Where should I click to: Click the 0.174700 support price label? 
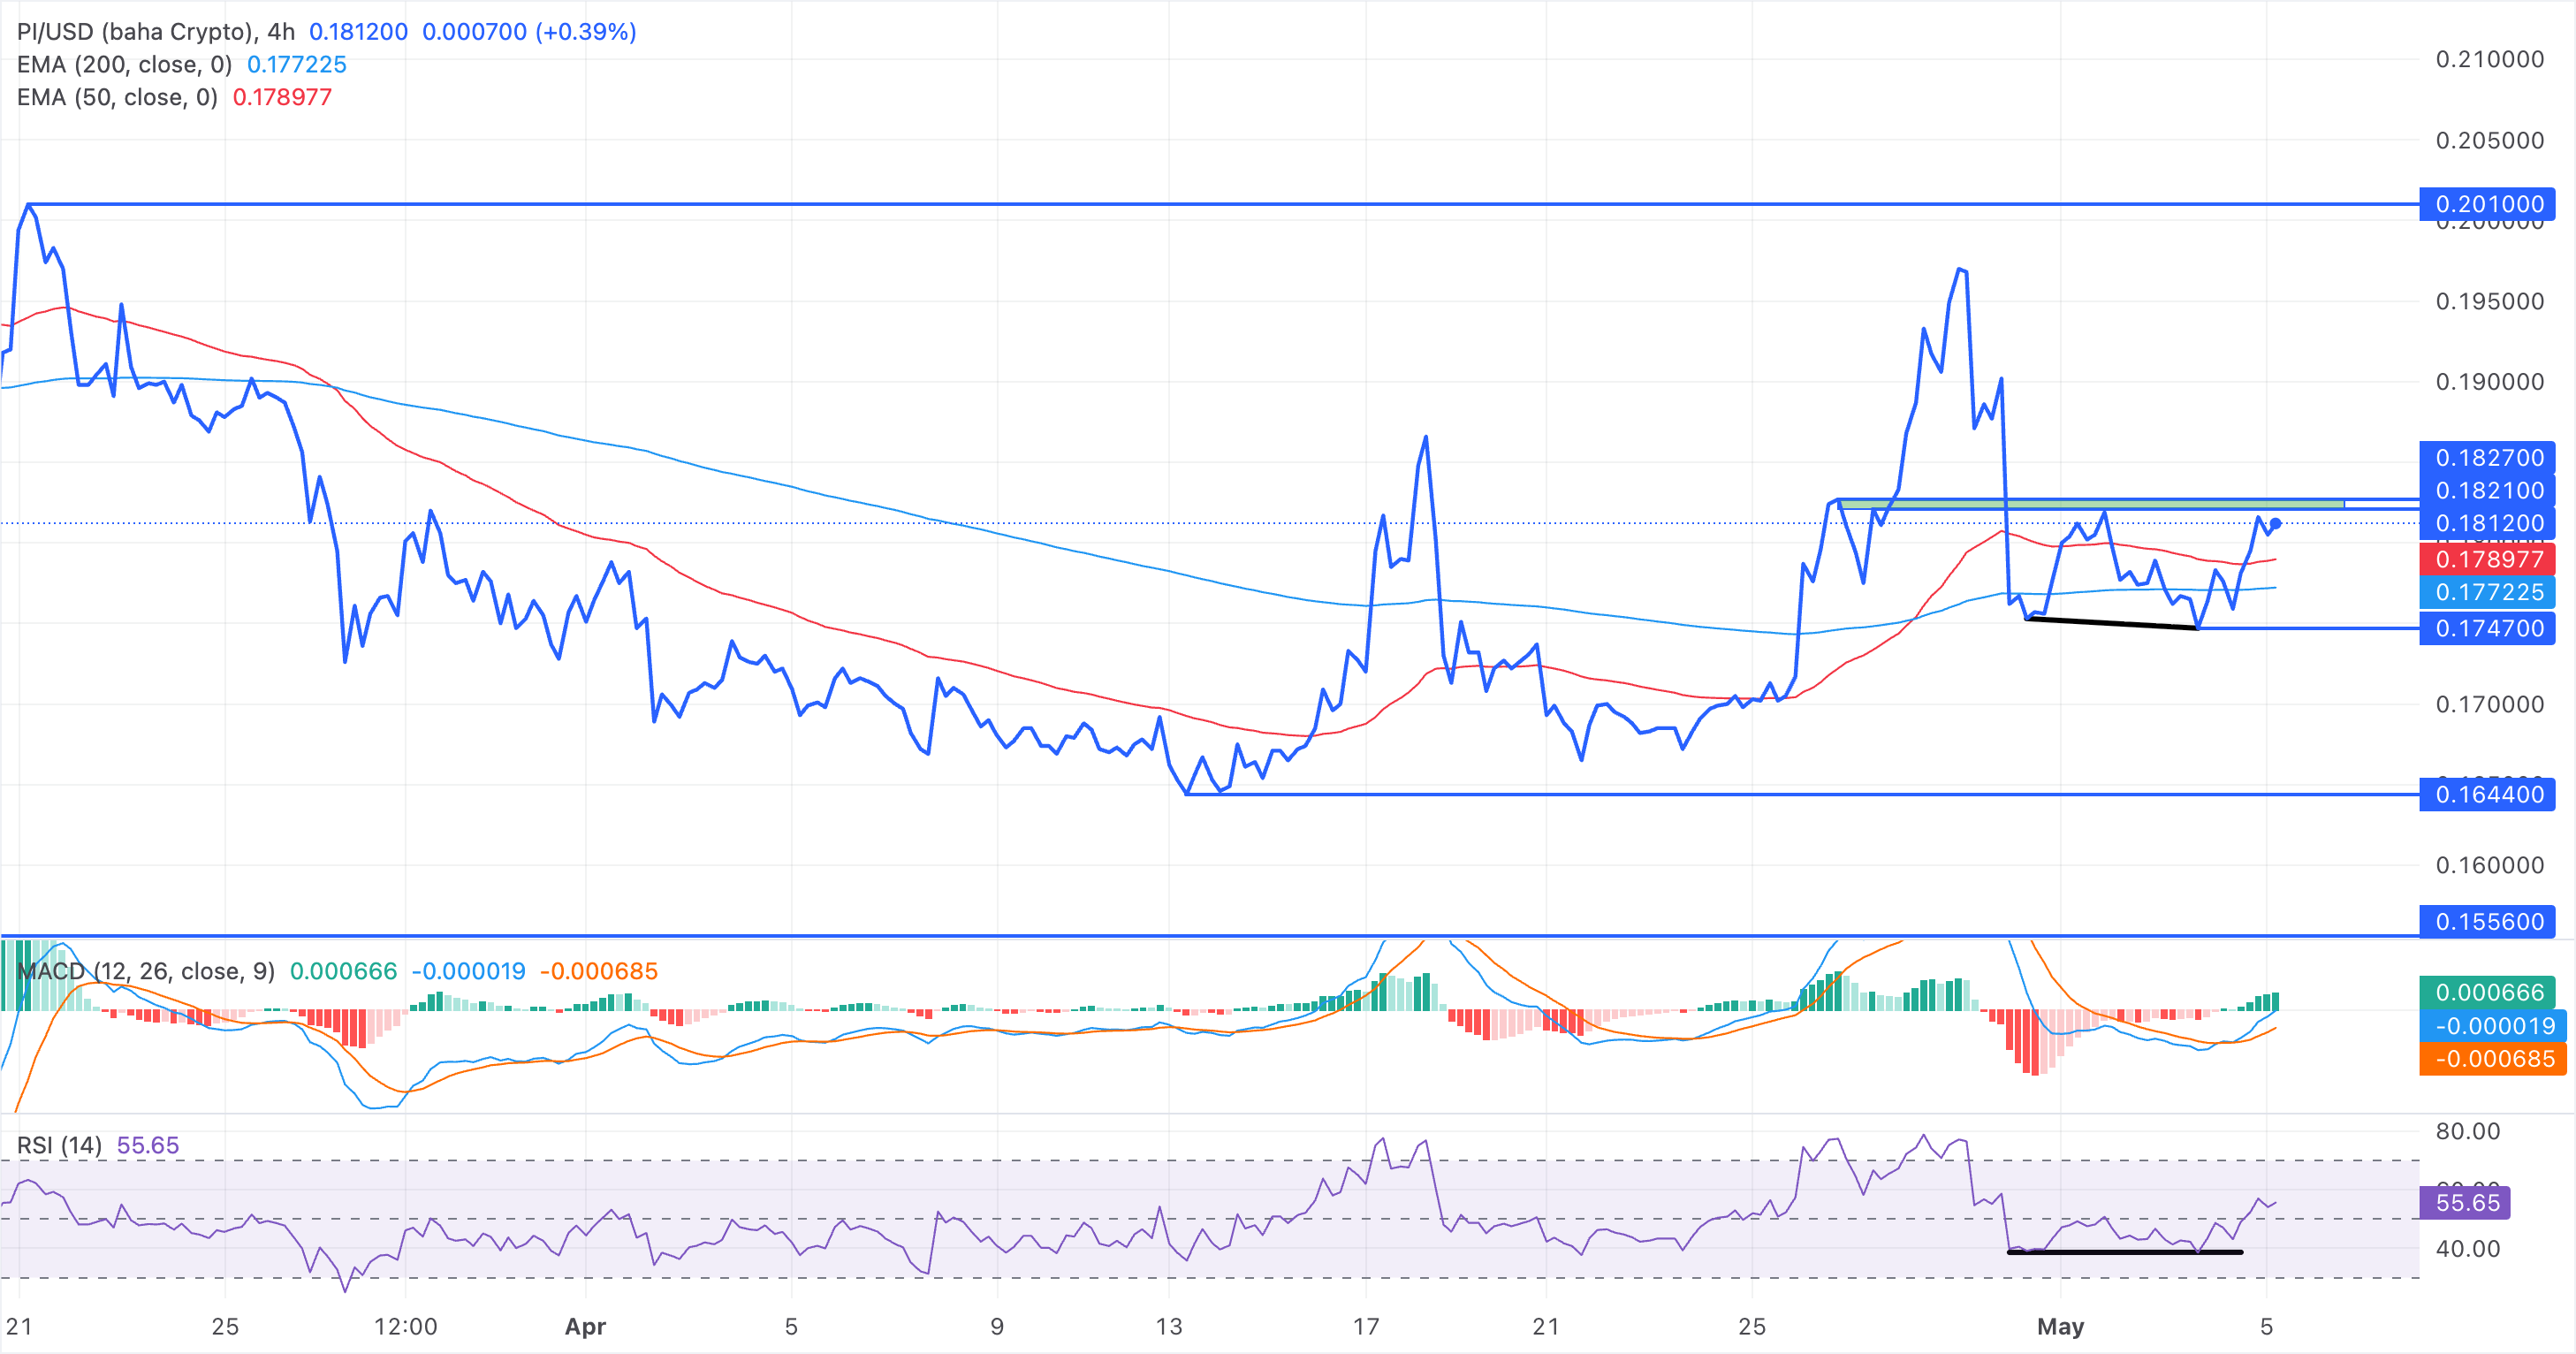point(2487,629)
